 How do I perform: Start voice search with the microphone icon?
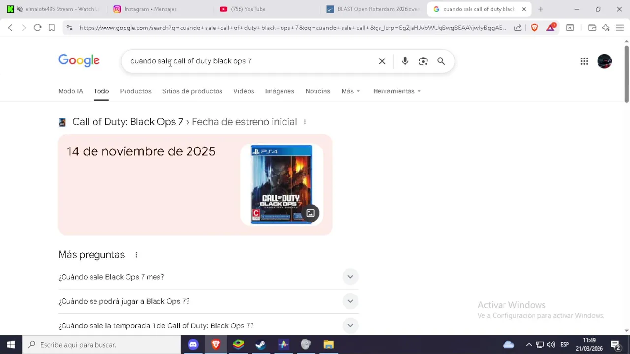[405, 61]
